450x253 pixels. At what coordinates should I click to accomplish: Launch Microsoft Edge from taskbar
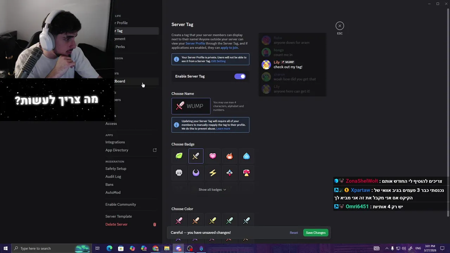coord(109,248)
